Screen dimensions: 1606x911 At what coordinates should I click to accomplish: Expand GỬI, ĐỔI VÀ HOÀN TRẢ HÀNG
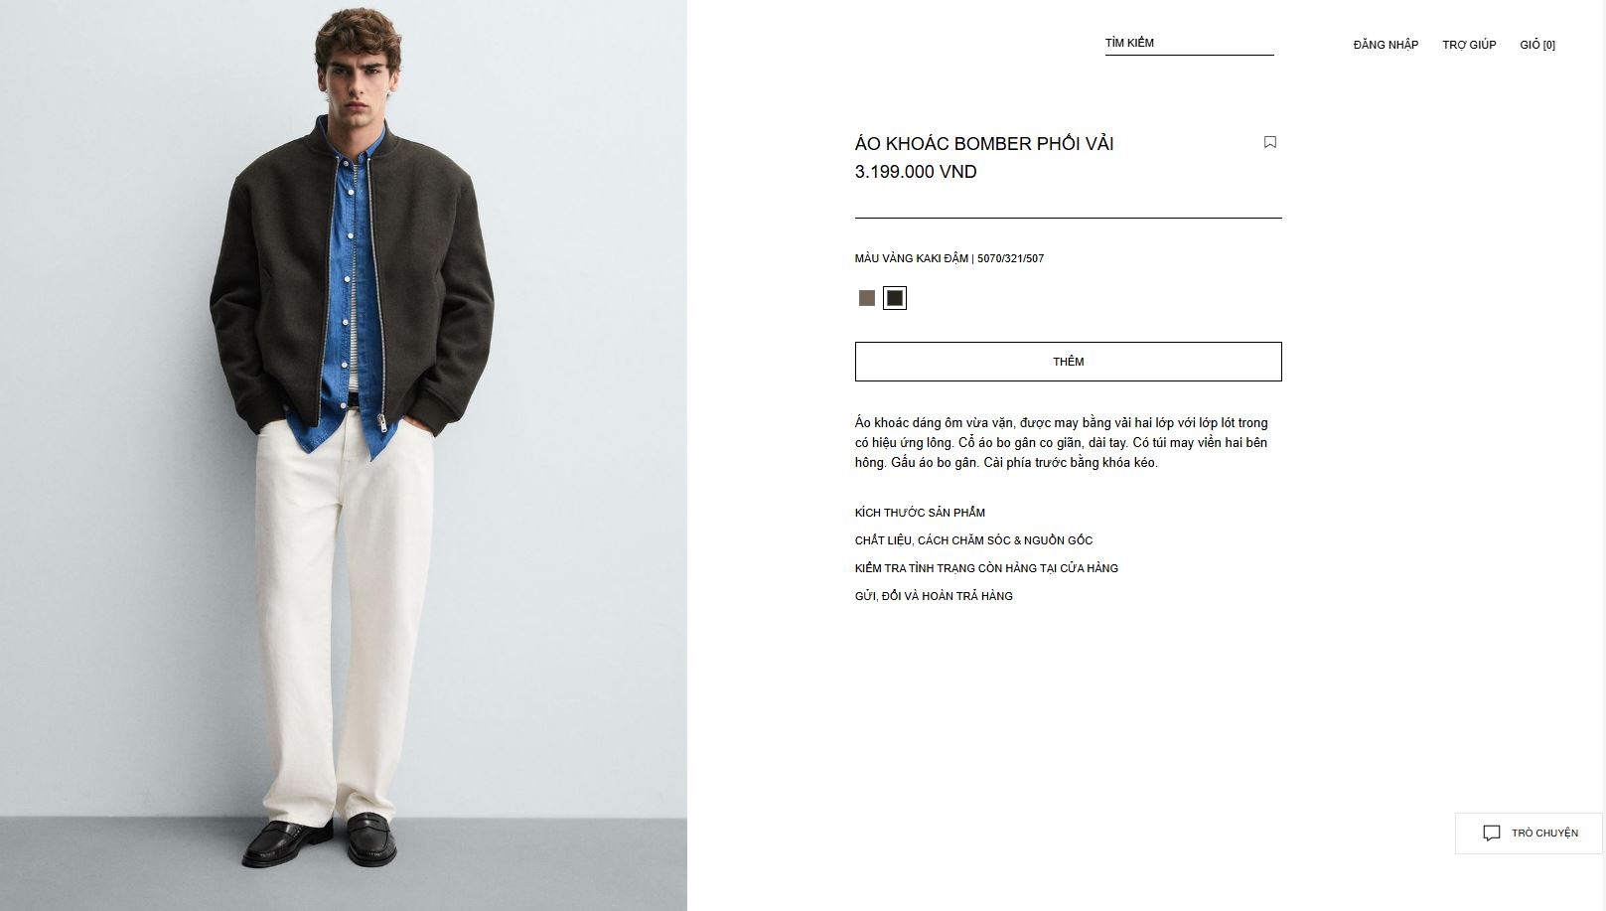tap(934, 596)
